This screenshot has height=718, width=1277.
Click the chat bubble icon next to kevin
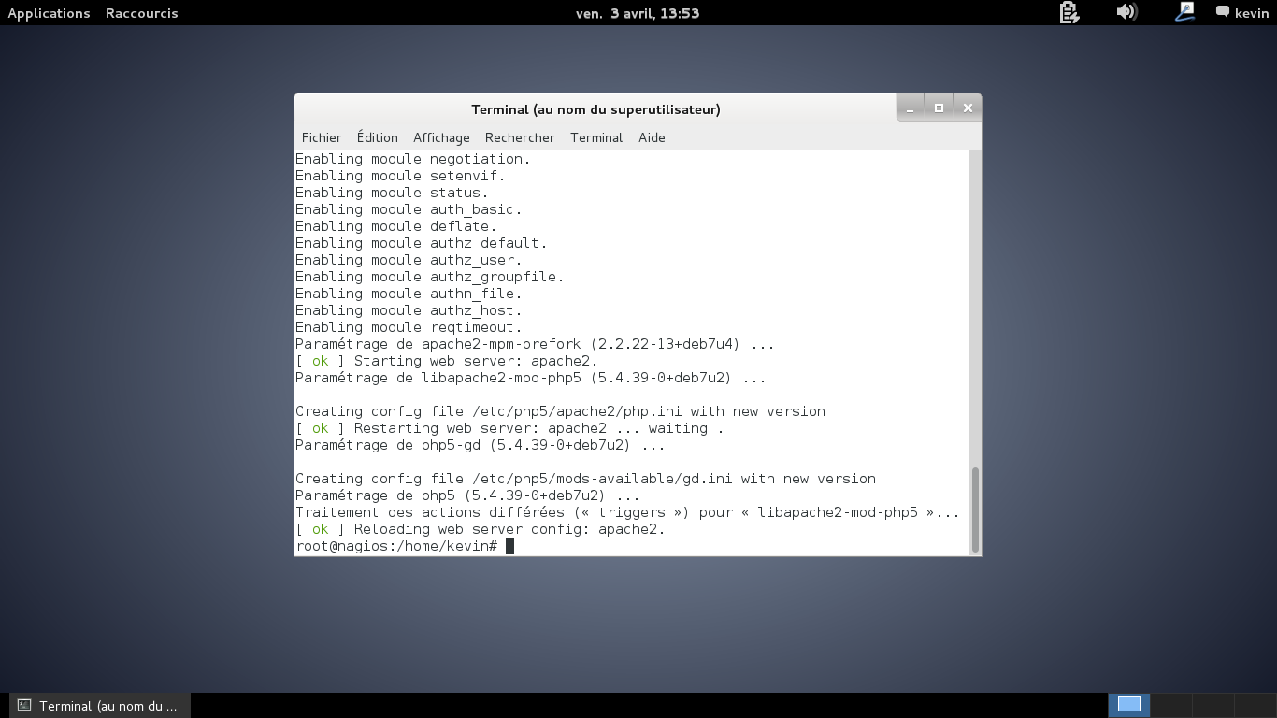tap(1222, 12)
